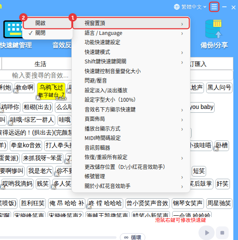The height and width of the screenshot is (240, 238).
Task: Open the 備份/分享 label
Action: tap(214, 45)
